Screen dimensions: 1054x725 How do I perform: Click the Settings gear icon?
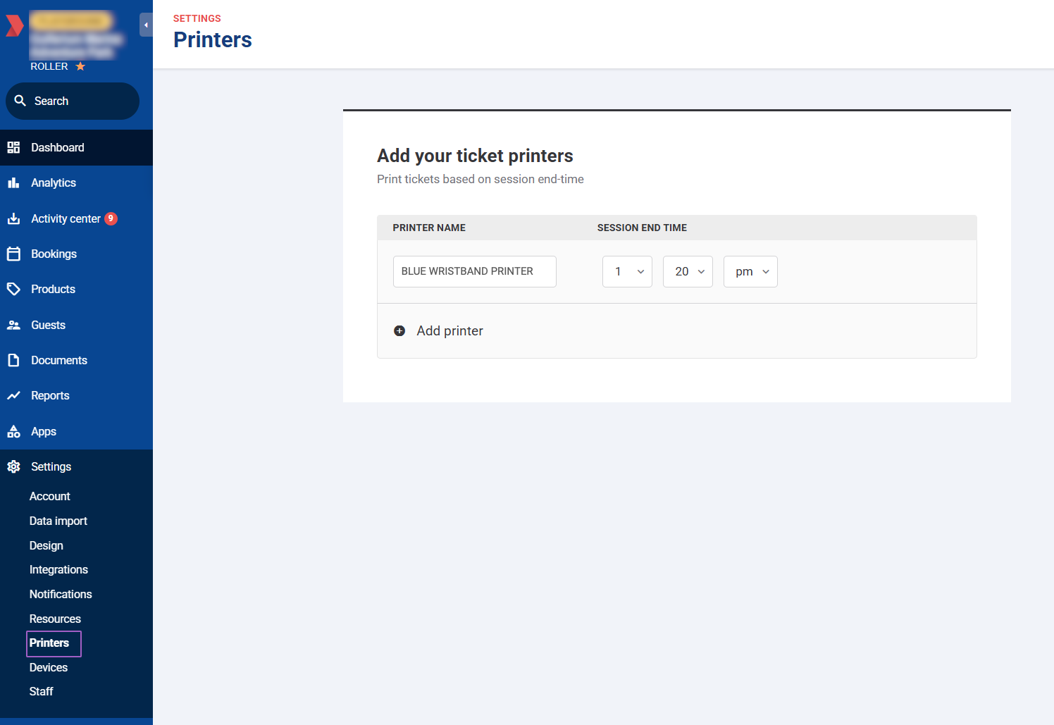tap(13, 466)
